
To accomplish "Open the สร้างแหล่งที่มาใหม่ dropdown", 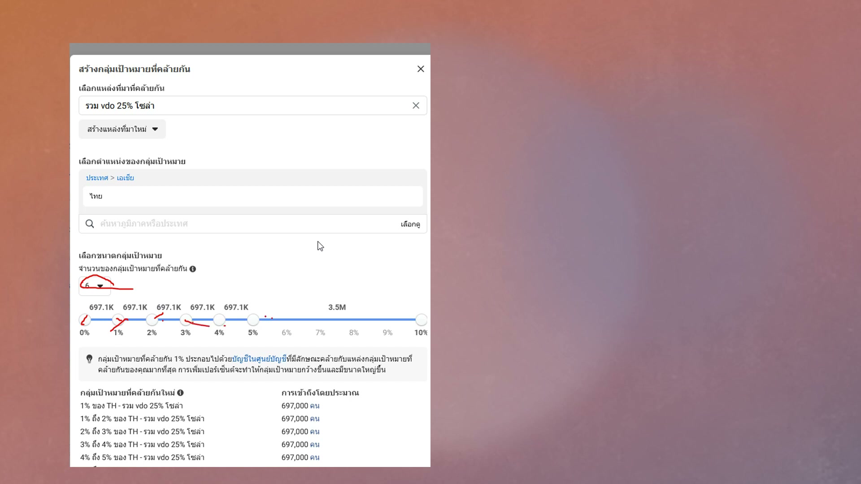I will click(122, 129).
